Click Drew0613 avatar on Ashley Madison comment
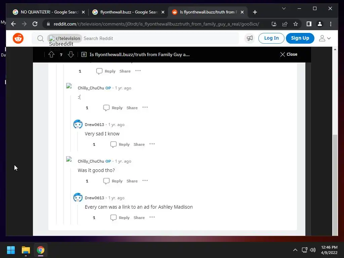 click(x=78, y=198)
